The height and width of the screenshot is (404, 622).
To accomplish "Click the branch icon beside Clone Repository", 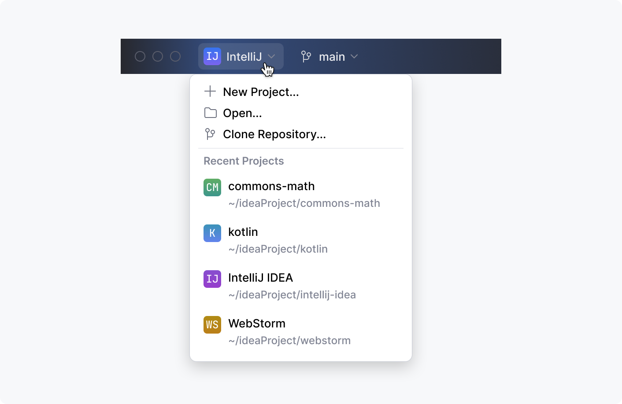I will tap(210, 134).
